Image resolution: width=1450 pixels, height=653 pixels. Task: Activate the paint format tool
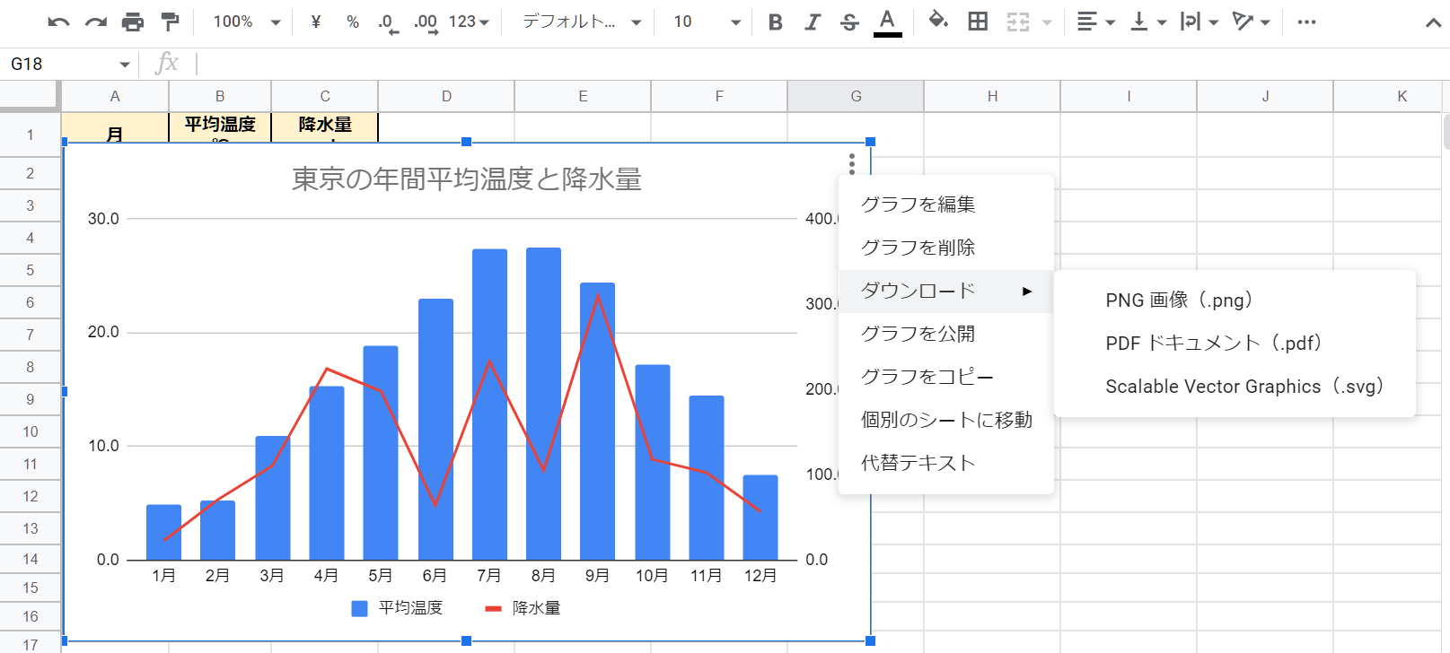pyautogui.click(x=170, y=22)
